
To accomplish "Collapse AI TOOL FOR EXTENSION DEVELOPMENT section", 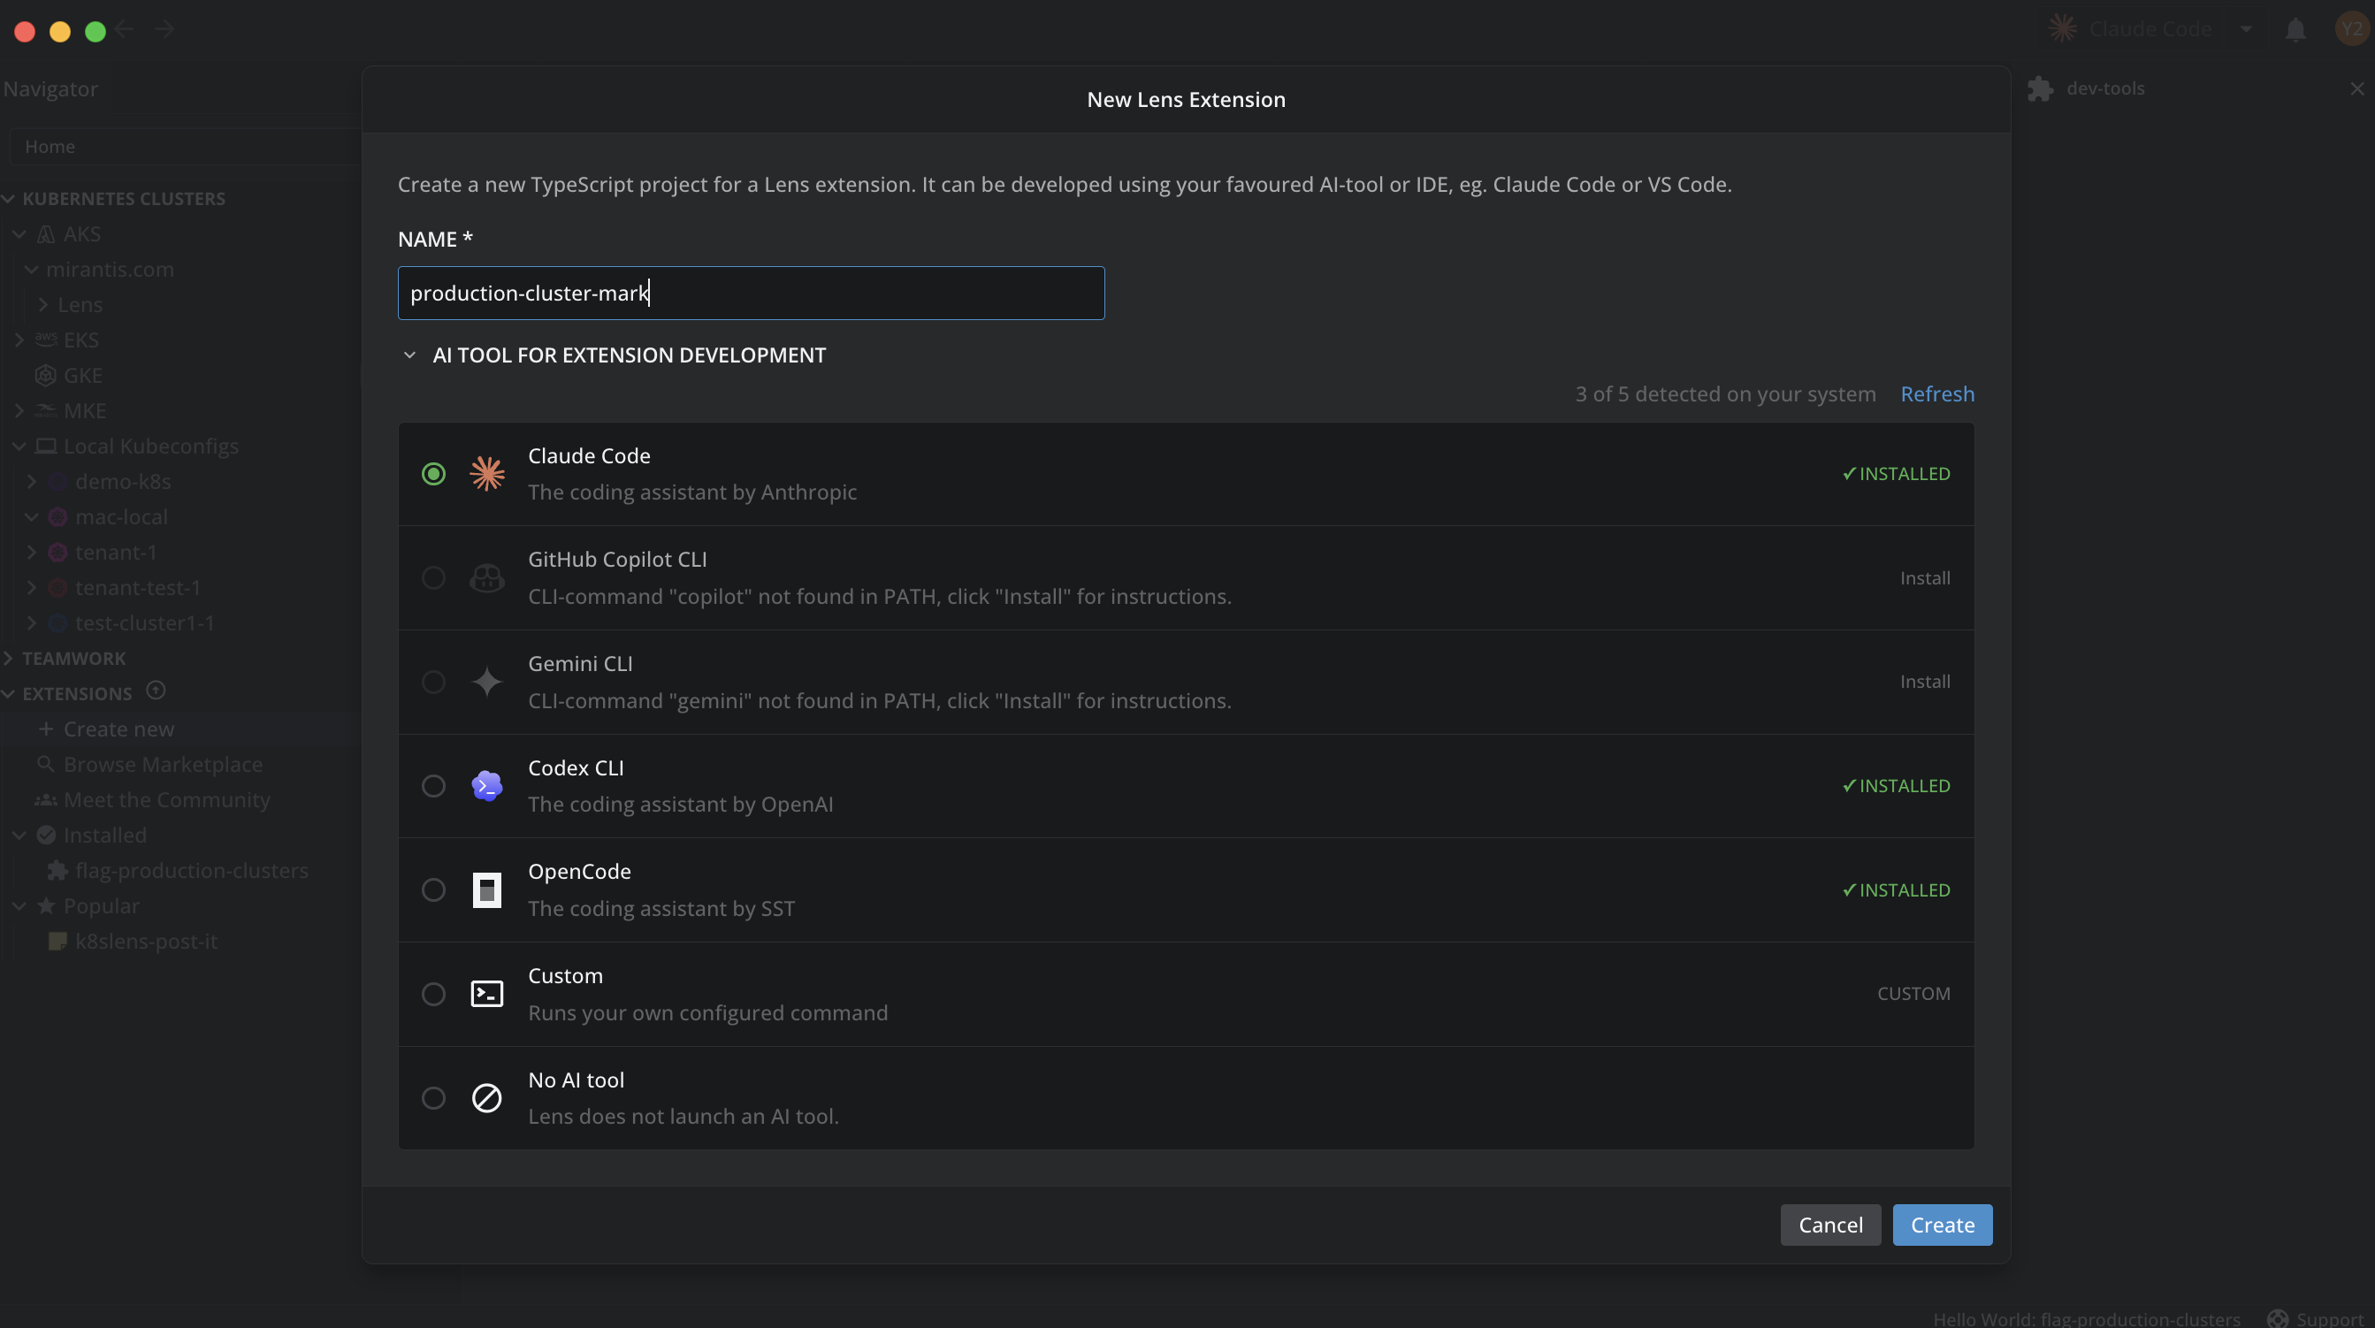I will tap(409, 355).
